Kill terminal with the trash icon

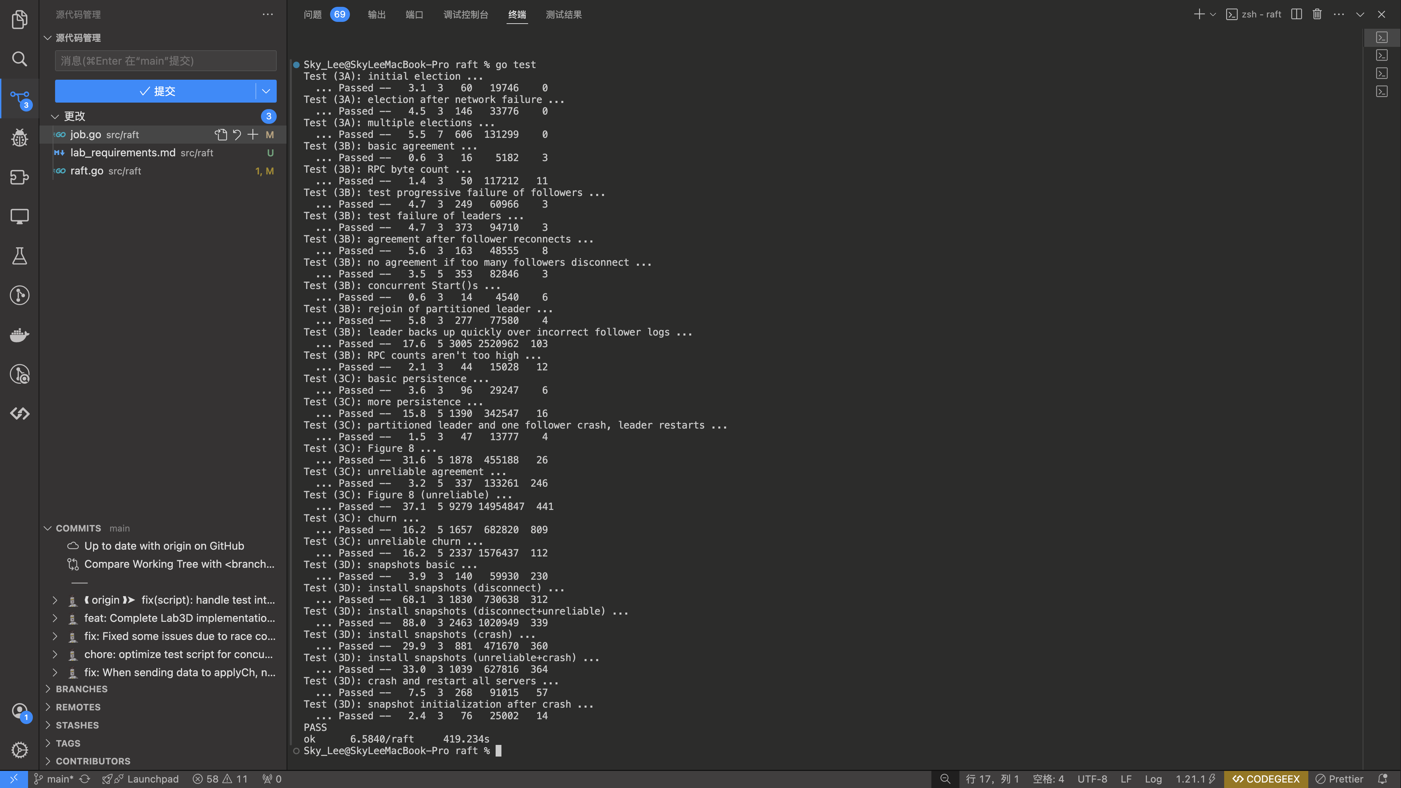click(x=1317, y=14)
